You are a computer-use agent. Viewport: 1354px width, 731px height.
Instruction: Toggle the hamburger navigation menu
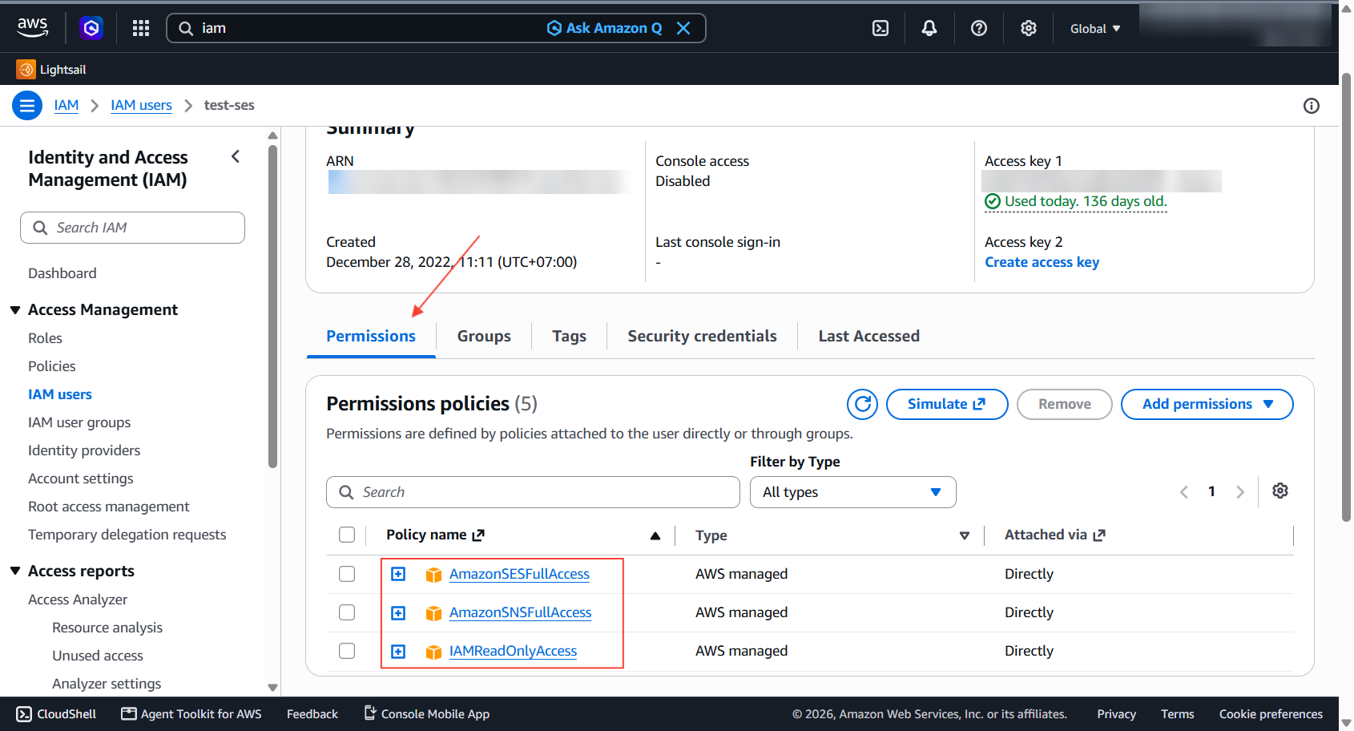click(x=27, y=105)
